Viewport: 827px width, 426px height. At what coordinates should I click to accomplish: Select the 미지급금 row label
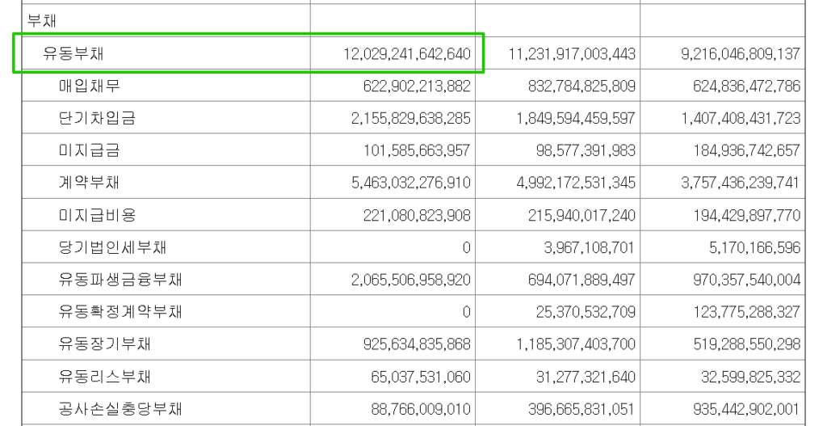click(x=89, y=150)
